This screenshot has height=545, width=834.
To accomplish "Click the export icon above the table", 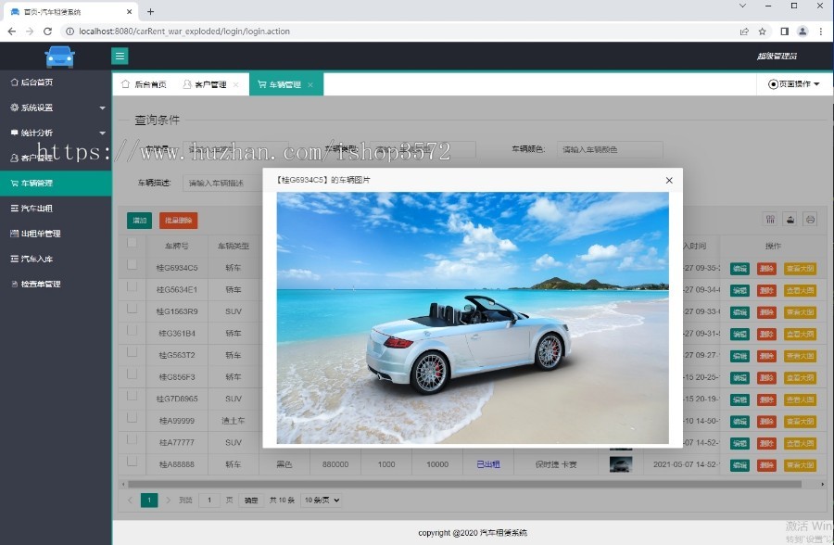I will click(x=790, y=220).
